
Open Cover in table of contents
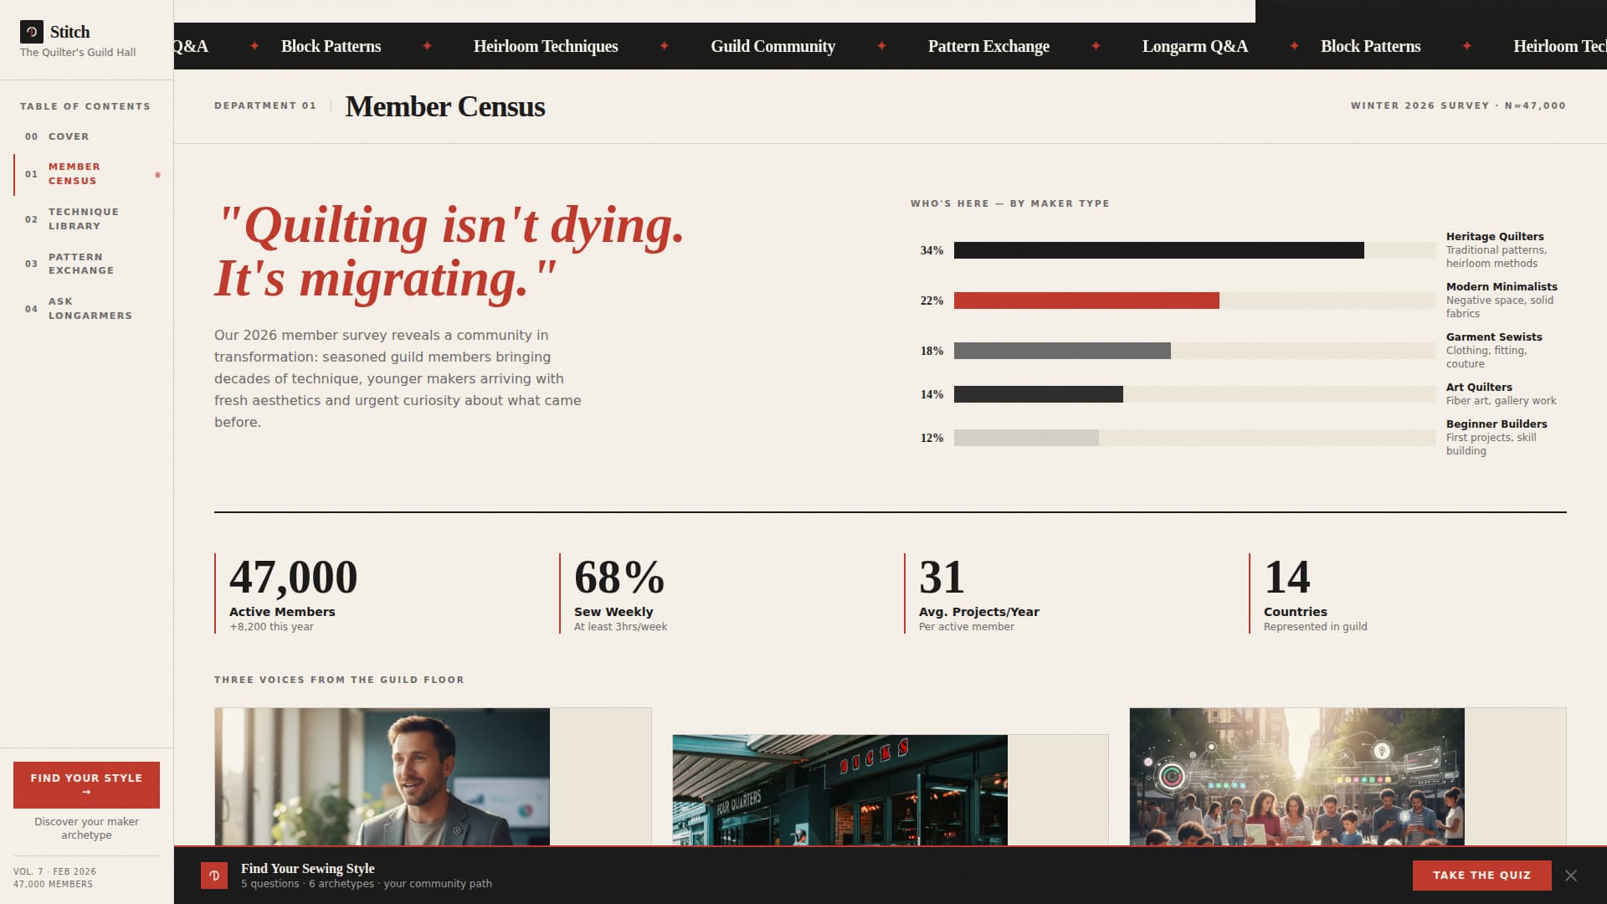point(86,136)
